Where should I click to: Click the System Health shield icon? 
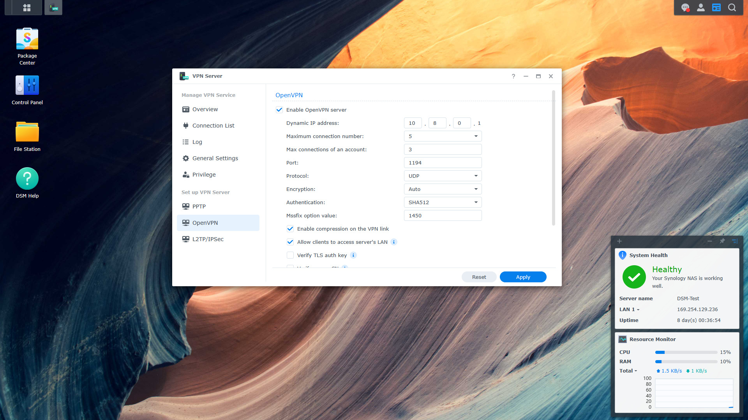click(x=623, y=255)
